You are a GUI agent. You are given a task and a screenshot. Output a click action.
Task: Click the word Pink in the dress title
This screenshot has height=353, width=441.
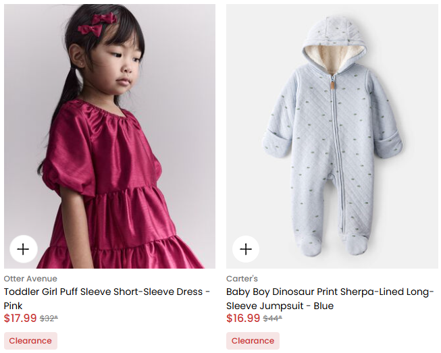(x=14, y=306)
